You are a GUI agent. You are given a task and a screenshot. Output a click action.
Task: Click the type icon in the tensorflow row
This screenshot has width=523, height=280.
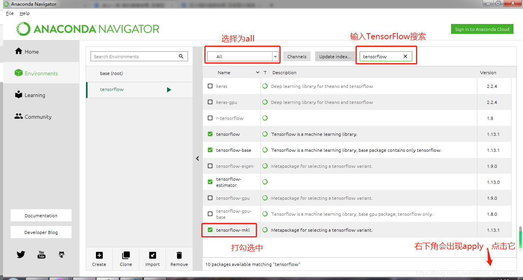265,134
